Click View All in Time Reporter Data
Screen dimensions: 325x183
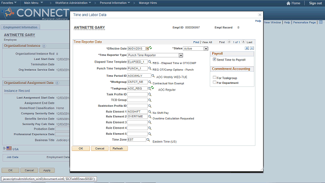click(x=207, y=42)
